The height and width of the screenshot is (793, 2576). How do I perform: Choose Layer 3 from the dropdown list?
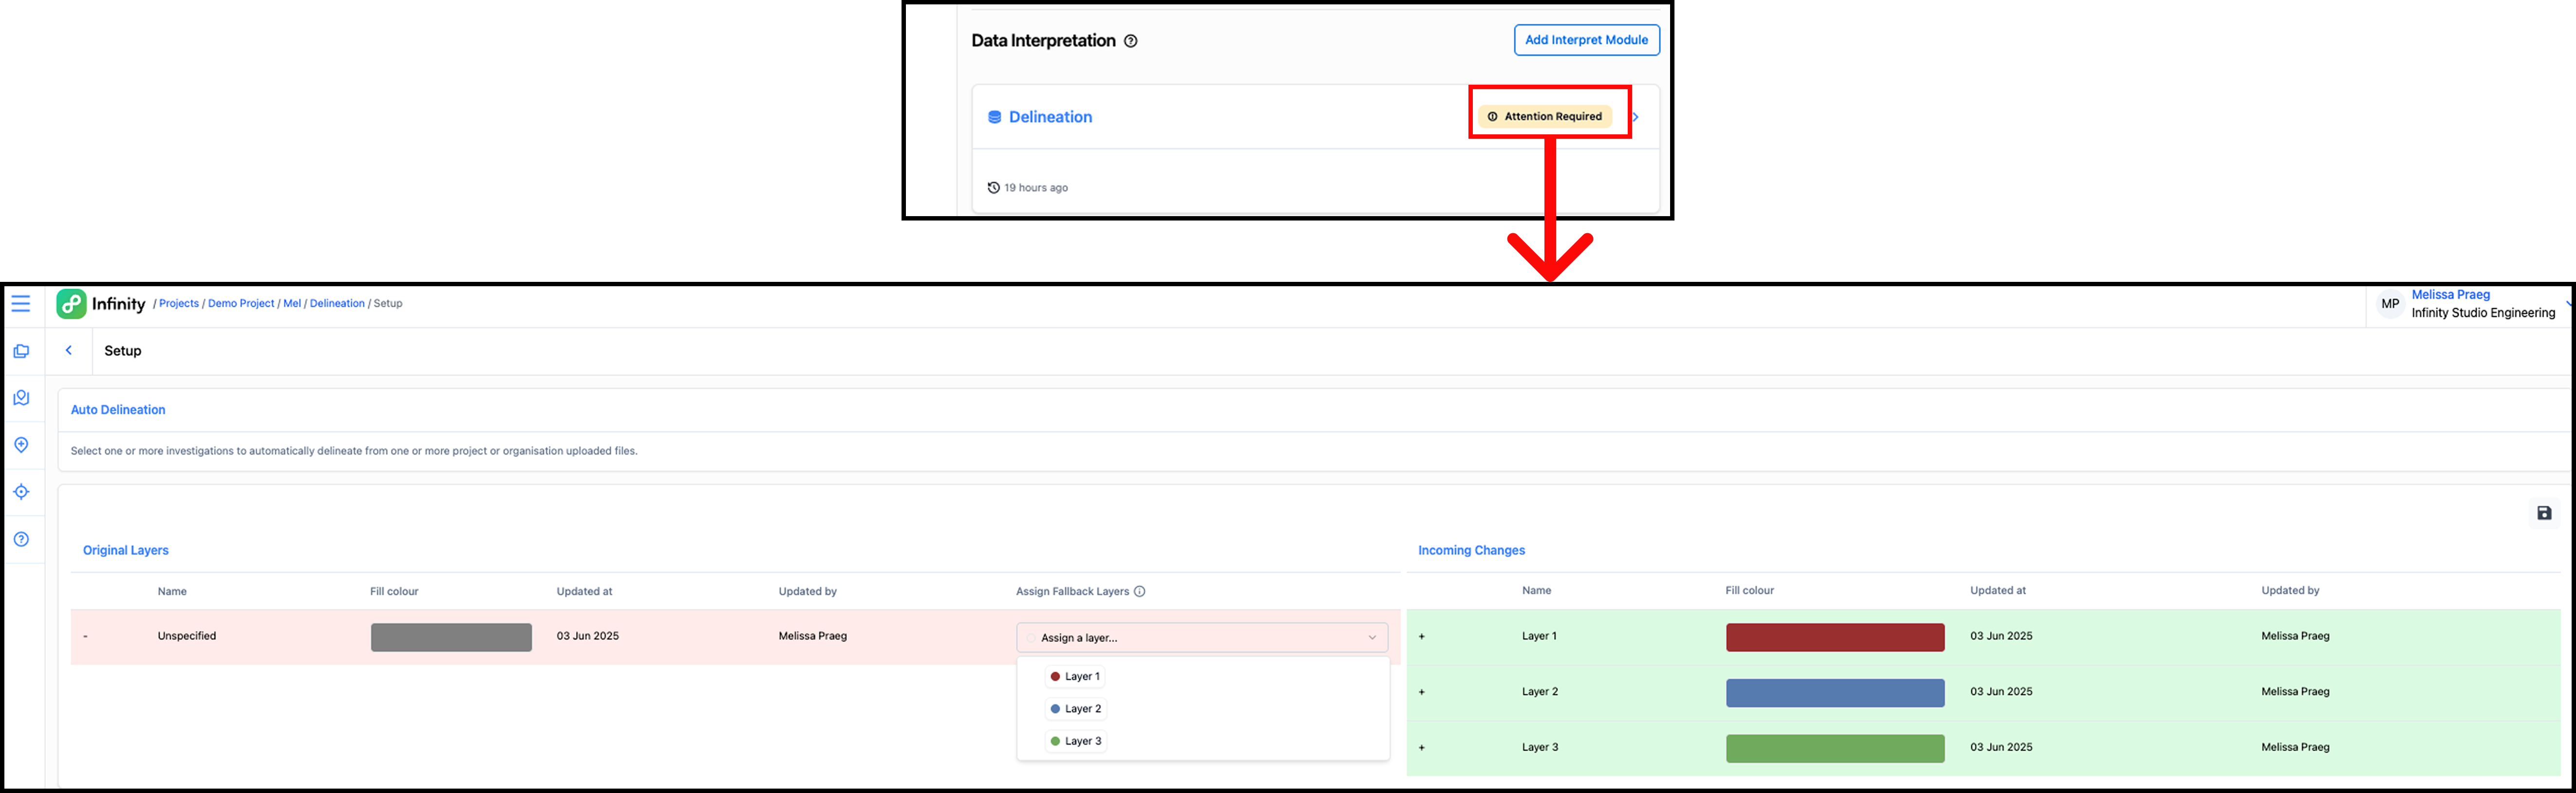coord(1076,741)
